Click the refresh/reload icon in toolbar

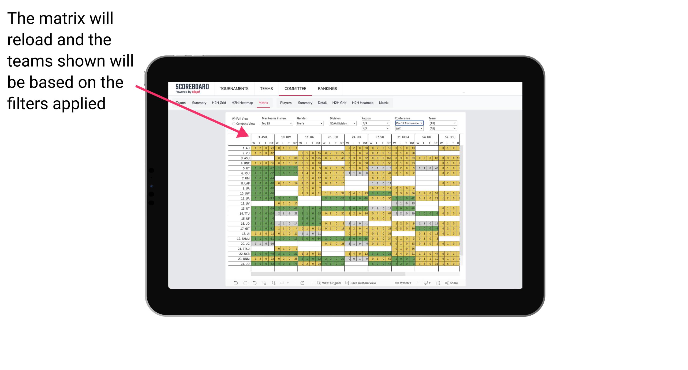pos(264,285)
